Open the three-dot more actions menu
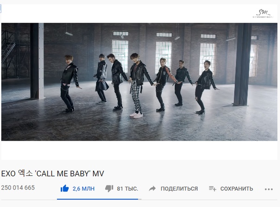Image resolution: width=280 pixels, height=207 pixels. [269, 189]
